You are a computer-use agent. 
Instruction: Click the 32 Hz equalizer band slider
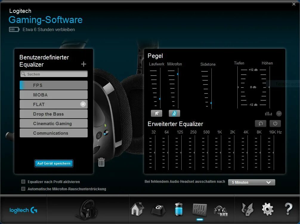pyautogui.click(x=155, y=153)
